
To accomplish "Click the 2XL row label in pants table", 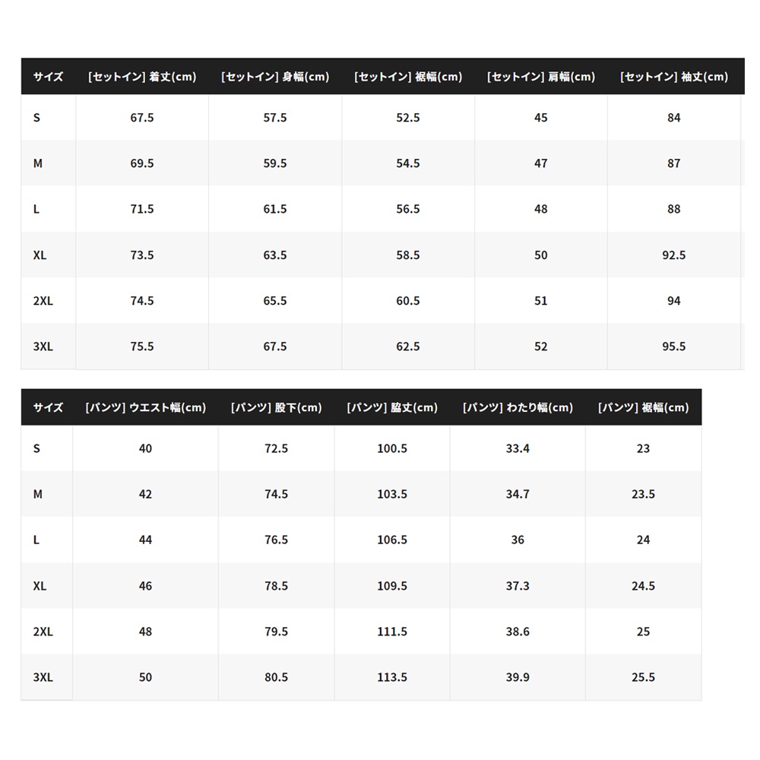I will point(43,632).
